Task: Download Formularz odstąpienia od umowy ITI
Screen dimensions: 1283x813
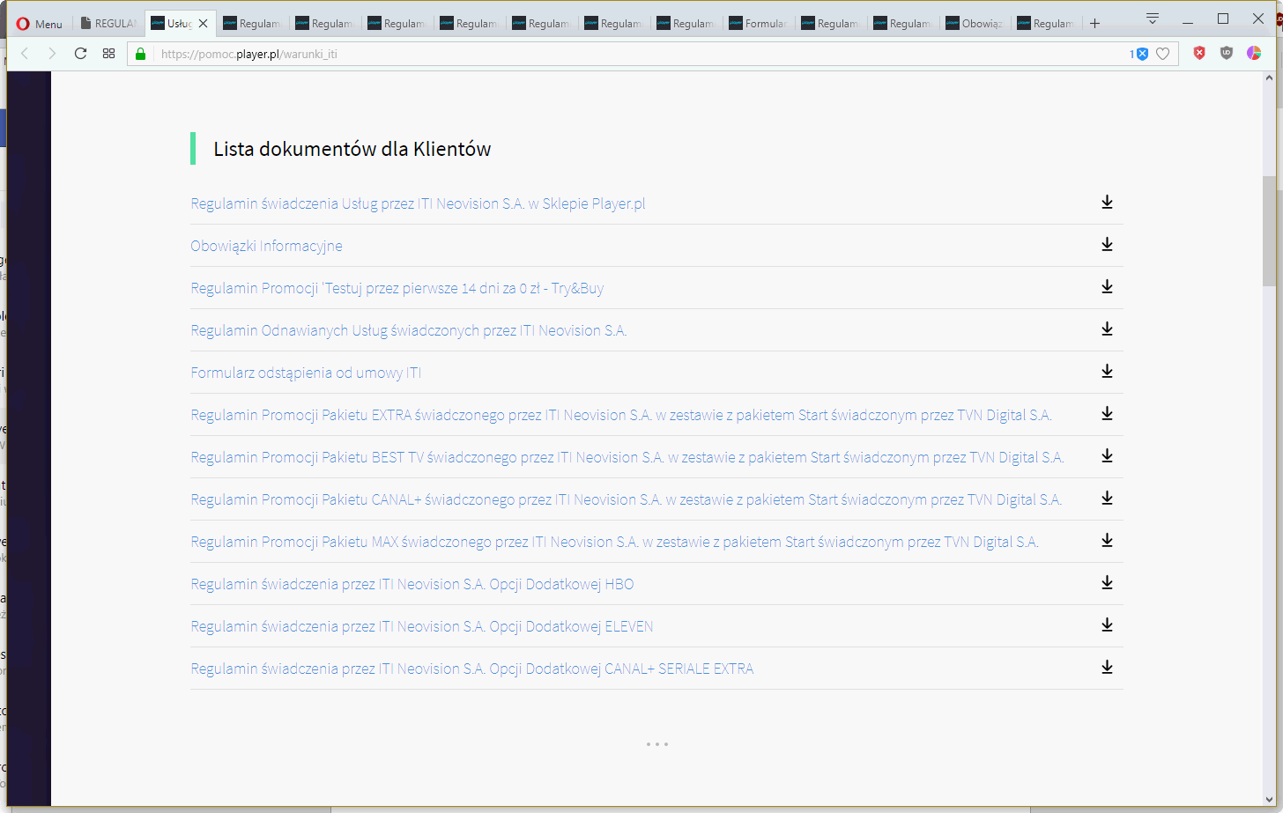Action: [x=1107, y=372]
